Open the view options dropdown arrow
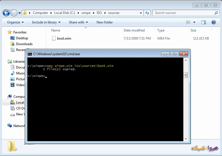The height and width of the screenshot is (156, 222). tap(194, 22)
